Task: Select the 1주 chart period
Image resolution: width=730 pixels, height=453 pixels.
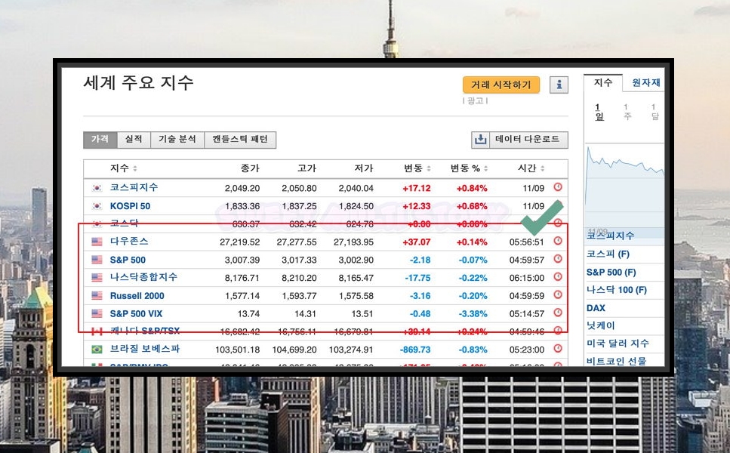Action: [x=627, y=112]
